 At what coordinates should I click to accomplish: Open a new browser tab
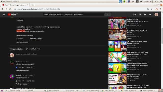tap(32, 5)
